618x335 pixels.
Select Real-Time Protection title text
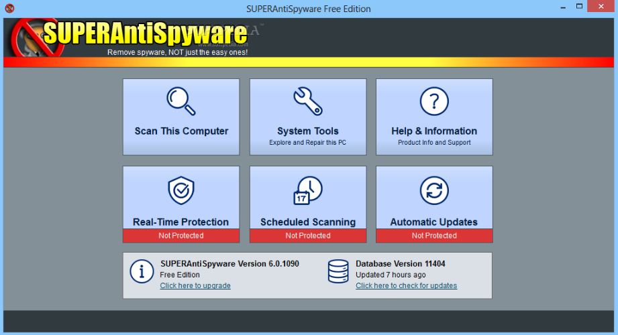coord(181,222)
